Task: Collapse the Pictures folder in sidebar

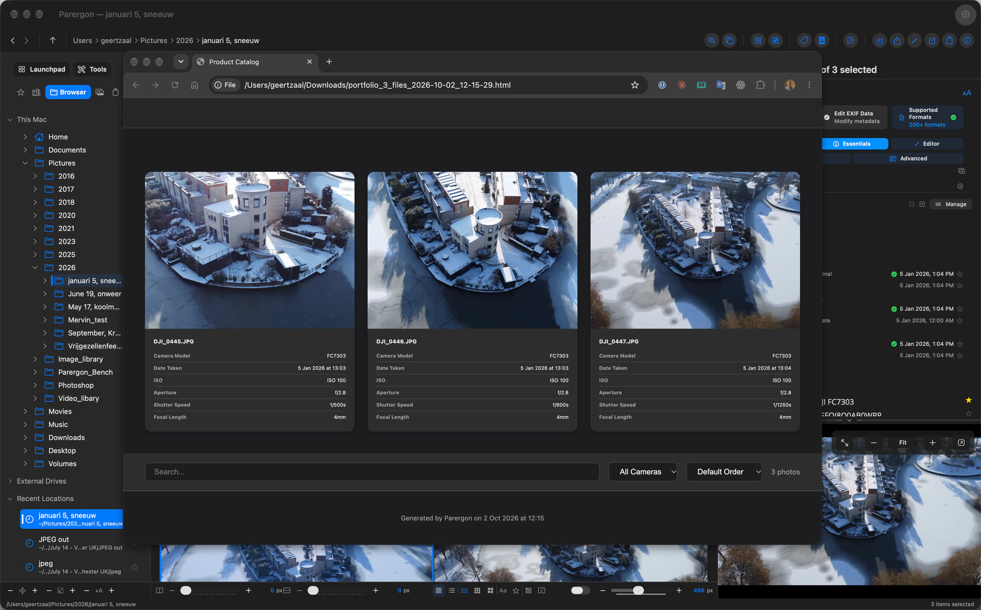Action: [25, 163]
